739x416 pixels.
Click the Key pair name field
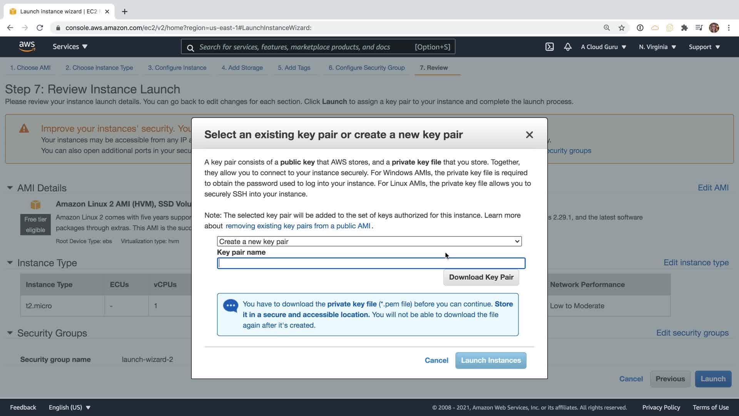(371, 263)
